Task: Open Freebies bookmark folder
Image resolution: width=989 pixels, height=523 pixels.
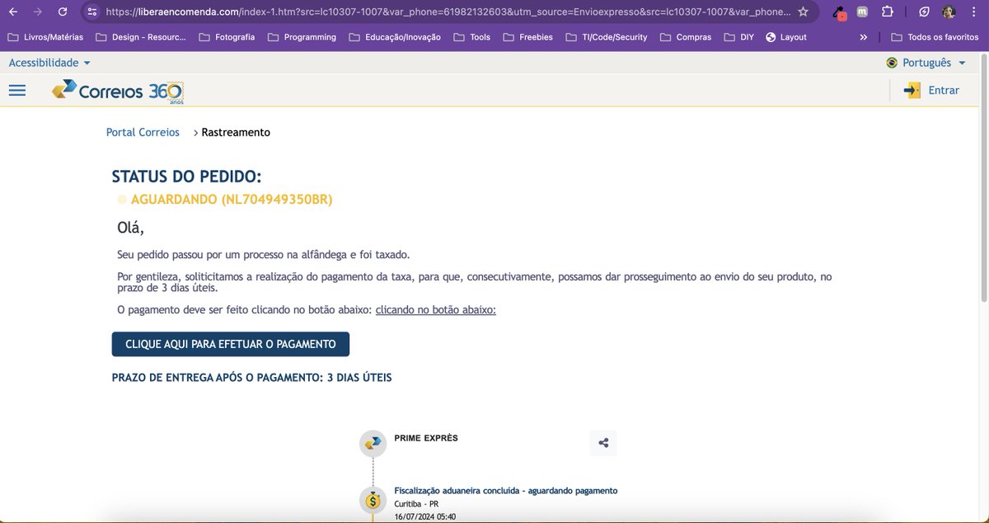Action: pyautogui.click(x=527, y=37)
